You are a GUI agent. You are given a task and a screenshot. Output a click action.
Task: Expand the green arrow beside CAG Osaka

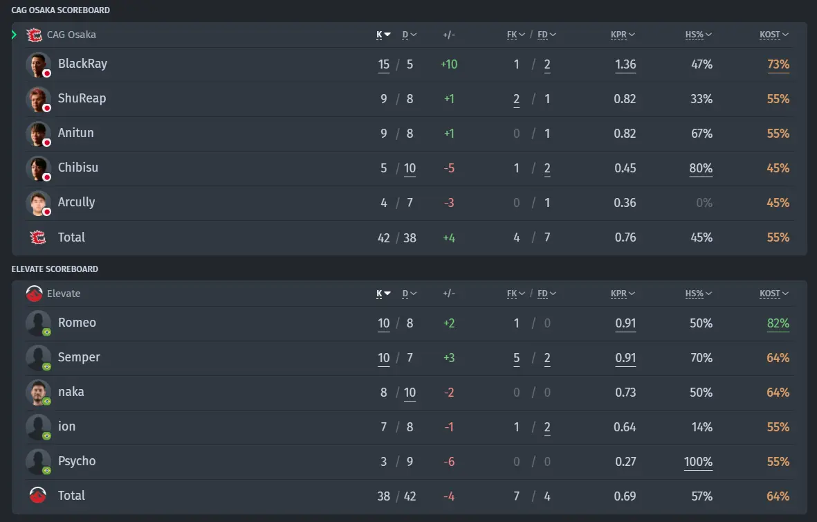coord(14,35)
